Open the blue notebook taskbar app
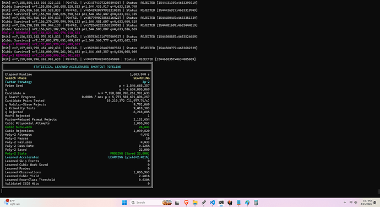 click(238, 203)
